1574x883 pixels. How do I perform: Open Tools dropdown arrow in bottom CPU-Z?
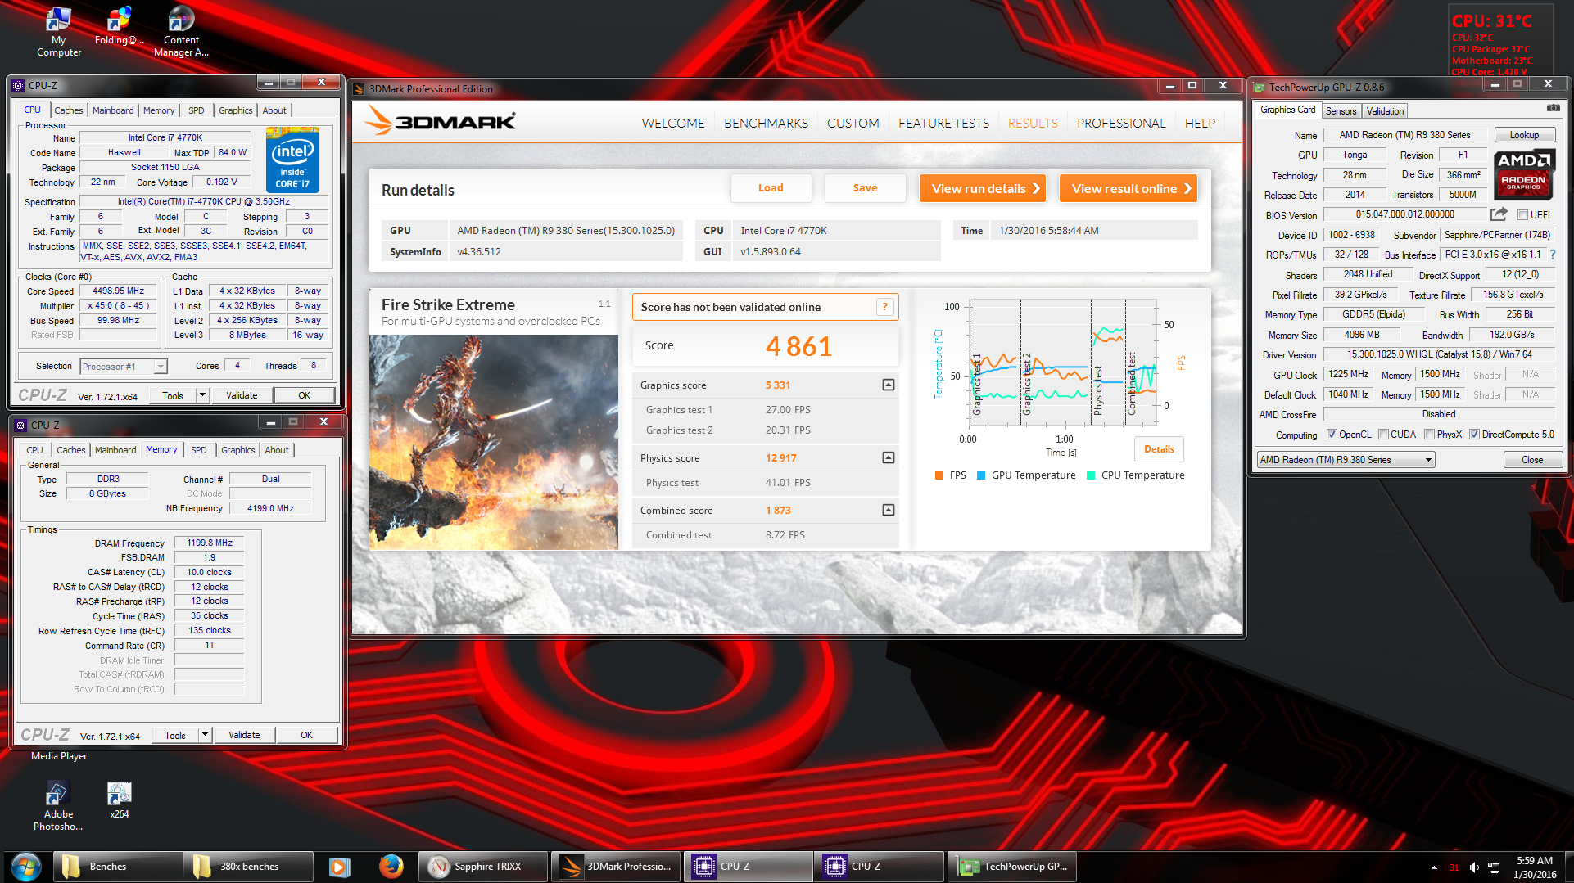205,735
